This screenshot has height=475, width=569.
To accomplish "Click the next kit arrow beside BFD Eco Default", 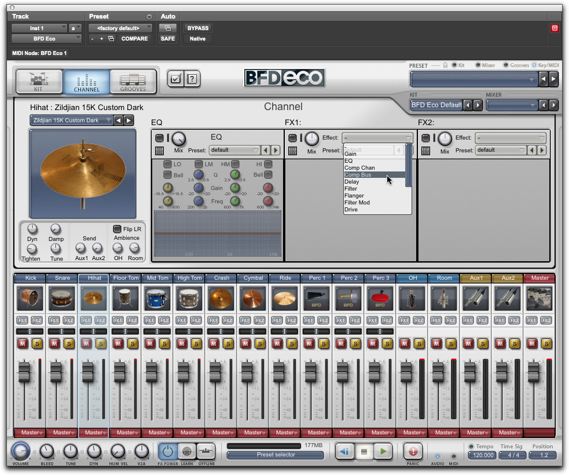I will (x=478, y=105).
